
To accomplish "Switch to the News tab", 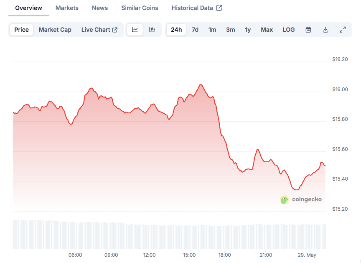I will coord(99,8).
